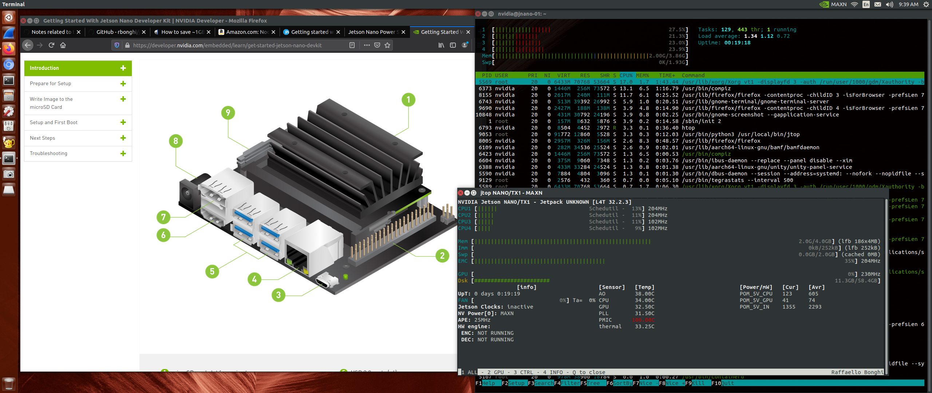Close the Amazon.com tab

tap(273, 32)
